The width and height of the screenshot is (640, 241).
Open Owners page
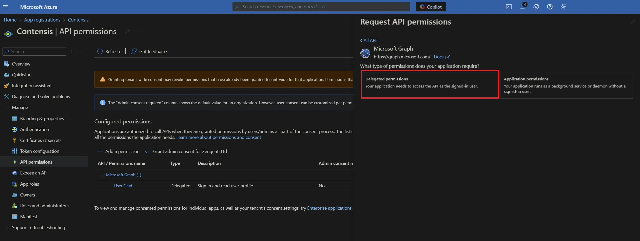pos(27,195)
